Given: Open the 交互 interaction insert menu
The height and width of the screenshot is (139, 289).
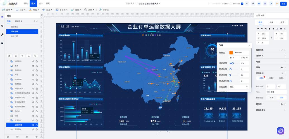Looking at the screenshot, I should [x=47, y=10].
